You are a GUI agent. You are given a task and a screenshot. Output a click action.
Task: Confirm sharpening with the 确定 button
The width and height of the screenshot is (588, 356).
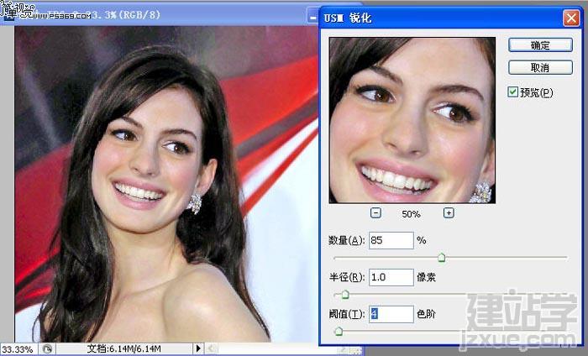tap(540, 45)
